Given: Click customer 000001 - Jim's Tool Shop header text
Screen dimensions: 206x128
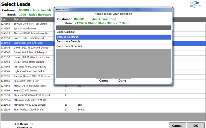Looking at the screenshot, I should point(36,10).
